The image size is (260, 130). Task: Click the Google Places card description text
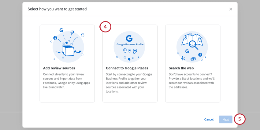coord(129,83)
